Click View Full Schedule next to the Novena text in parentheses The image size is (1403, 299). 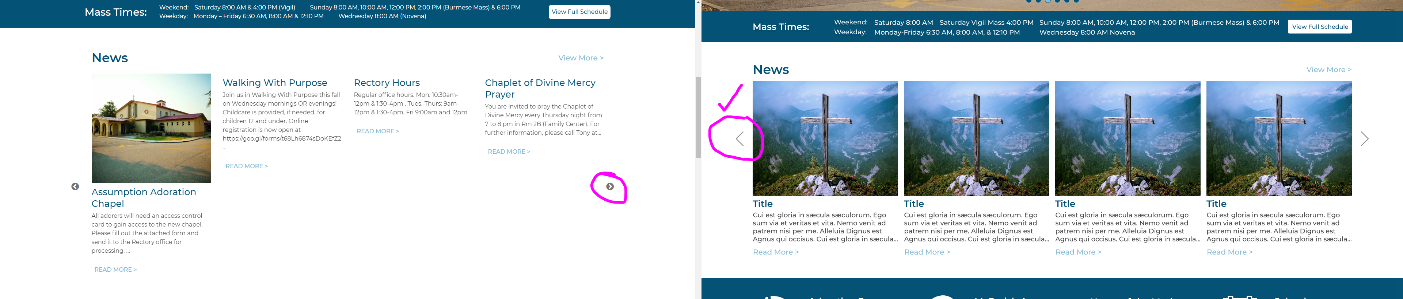pyautogui.click(x=579, y=12)
